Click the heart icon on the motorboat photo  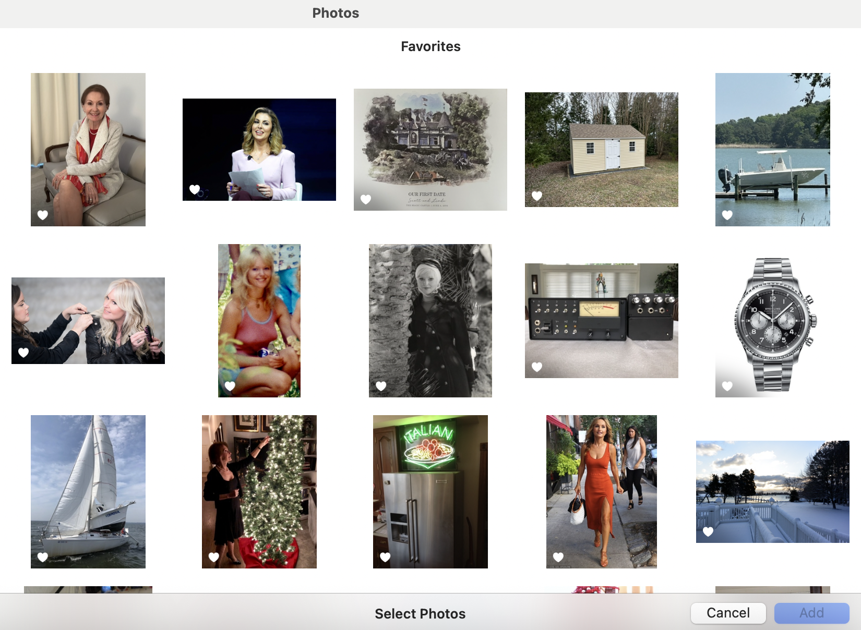[727, 215]
